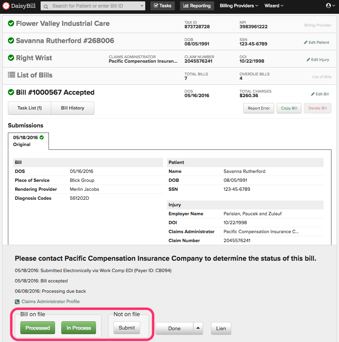Click the search magnifier icon
This screenshot has width=339, height=342.
tap(46, 6)
